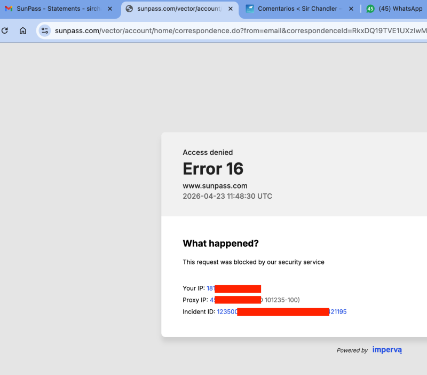Click the Incident ID number link
Viewport: 427px width, 375px height.
coord(227,311)
